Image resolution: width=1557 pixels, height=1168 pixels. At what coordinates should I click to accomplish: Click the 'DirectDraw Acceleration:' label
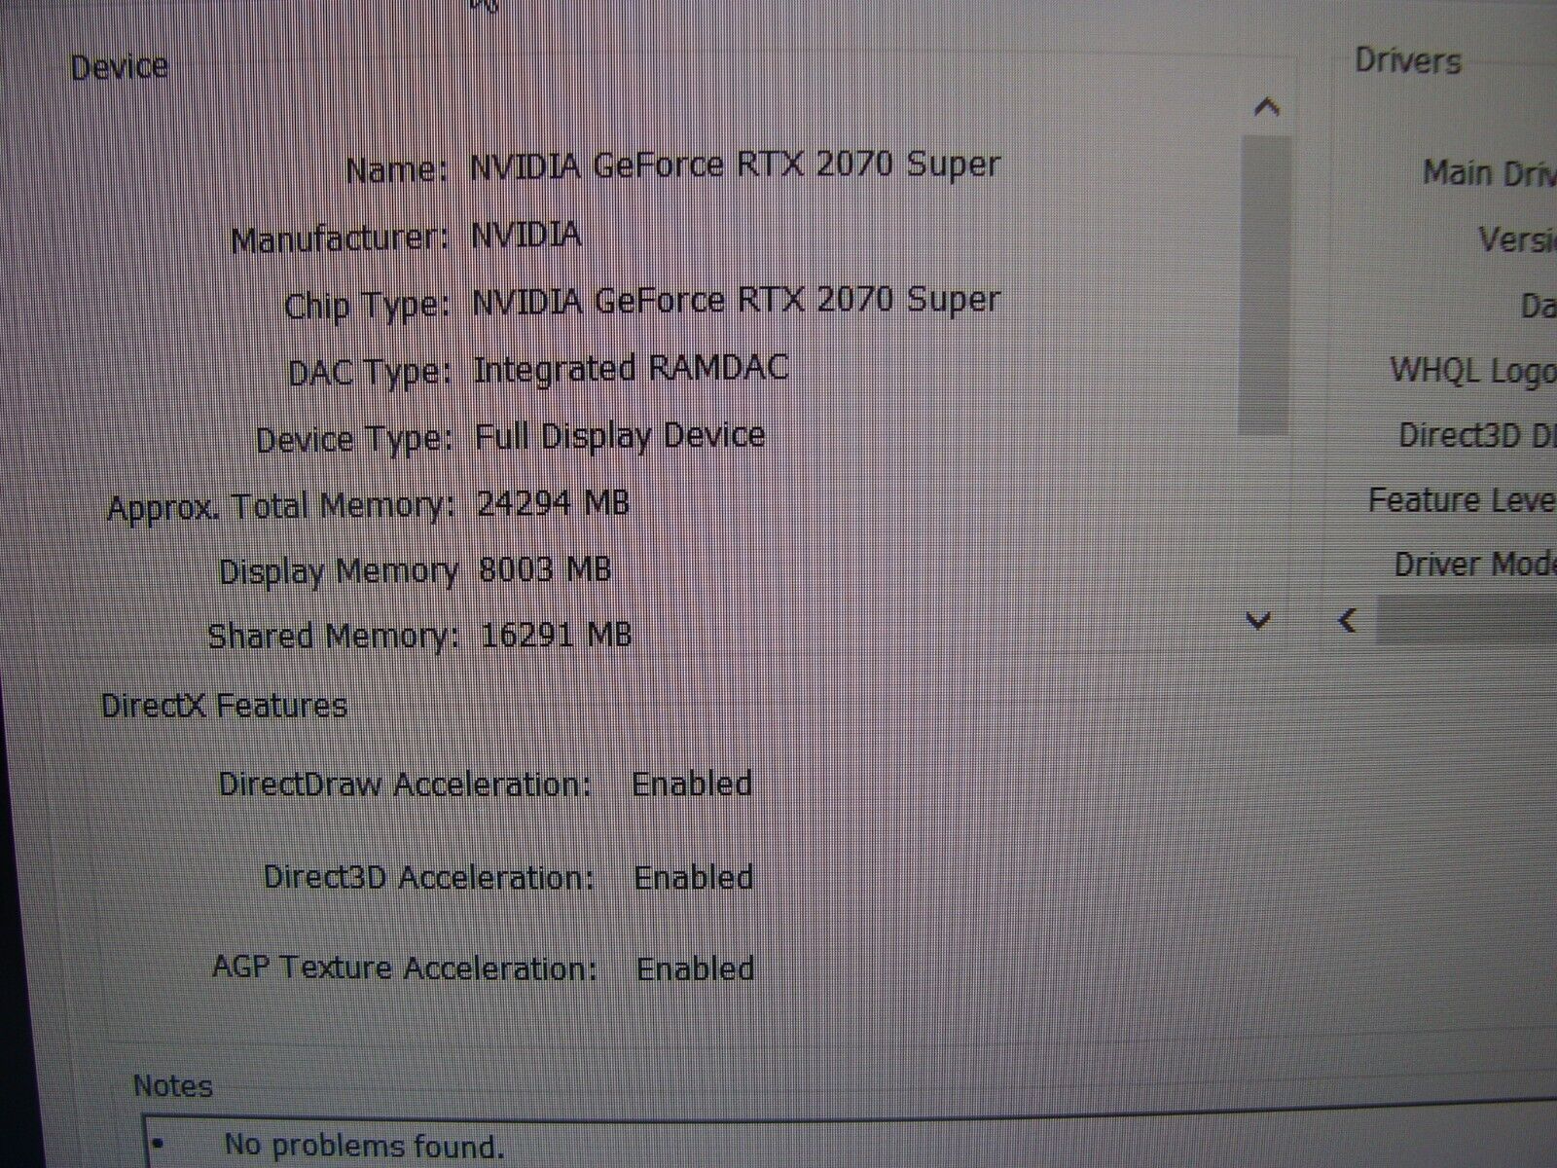[x=405, y=784]
